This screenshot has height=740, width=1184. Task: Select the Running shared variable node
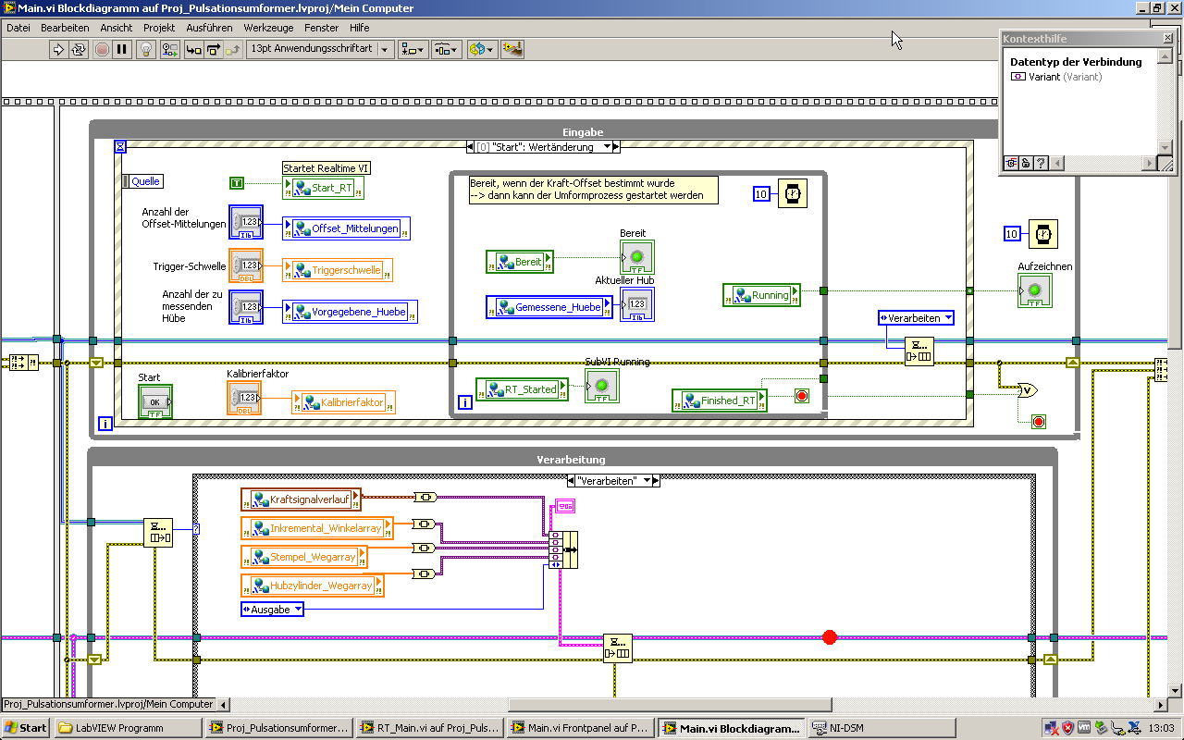[762, 295]
